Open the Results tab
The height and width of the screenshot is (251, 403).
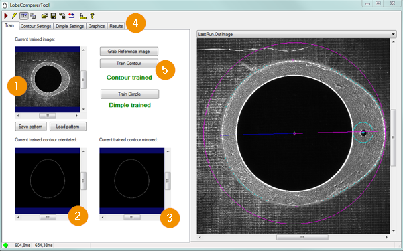coord(116,26)
